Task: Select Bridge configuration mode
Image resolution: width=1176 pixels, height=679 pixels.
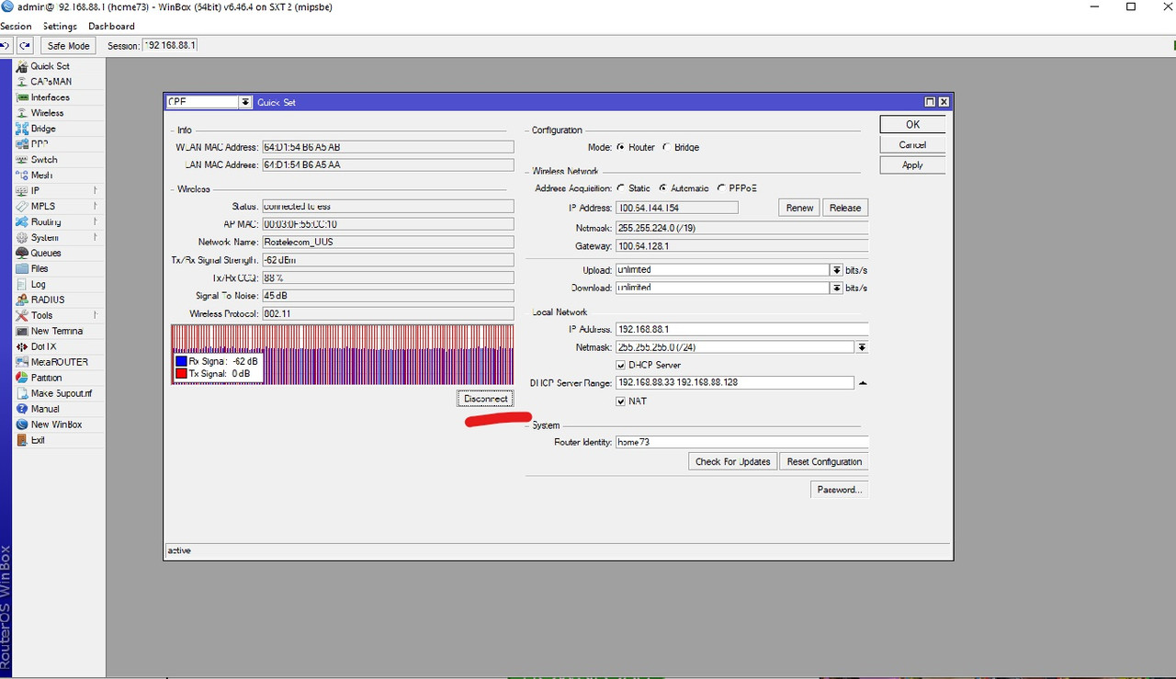Action: coord(666,147)
